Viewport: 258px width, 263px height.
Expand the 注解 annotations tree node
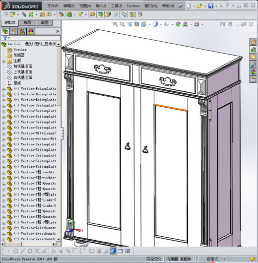pyautogui.click(x=4, y=62)
